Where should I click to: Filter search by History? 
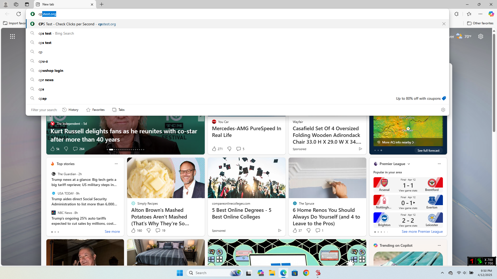70,110
